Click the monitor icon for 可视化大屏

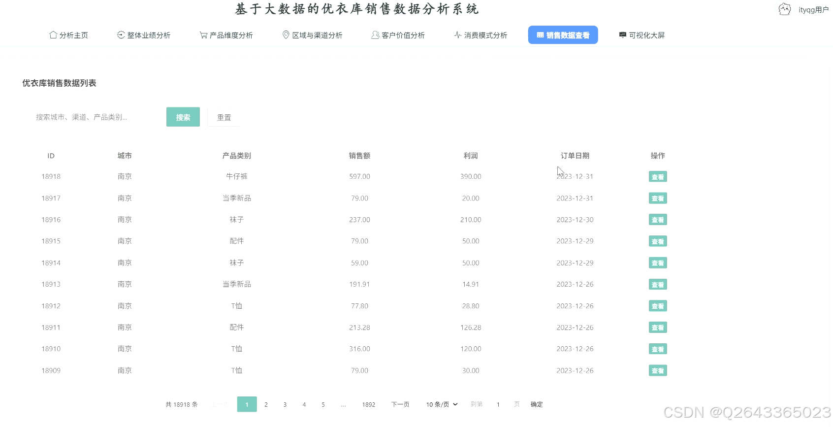(623, 35)
